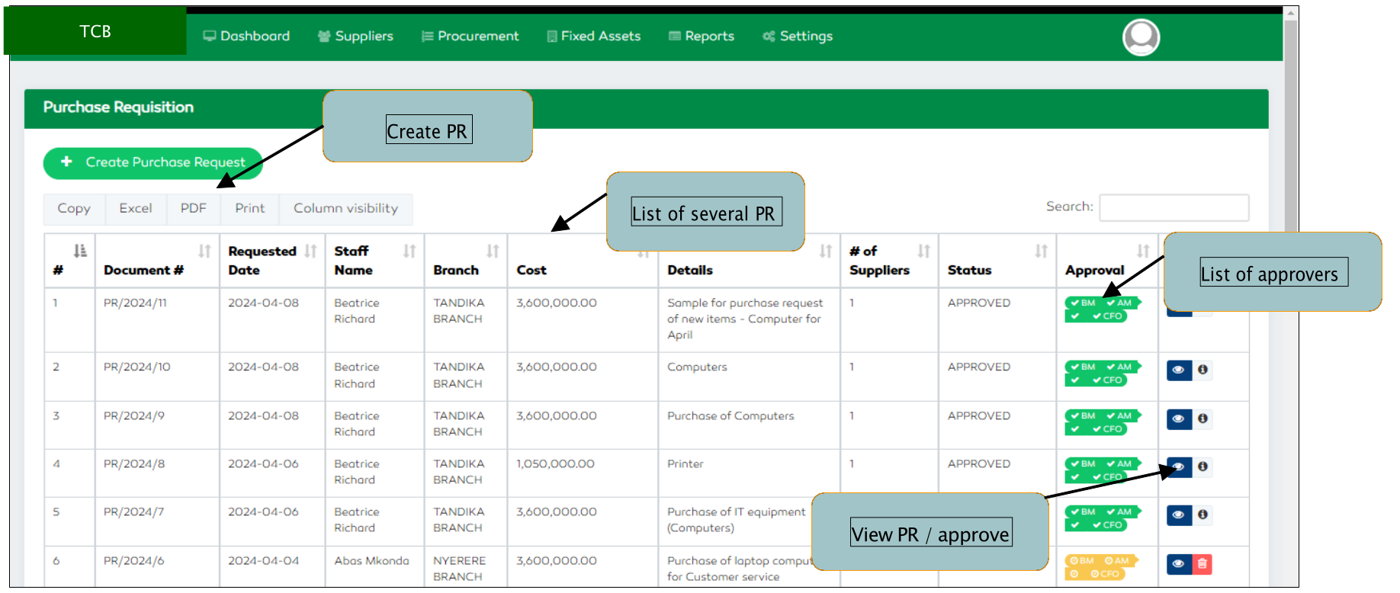Click the TCB logo
Screen dimensions: 1400x593
(x=95, y=31)
